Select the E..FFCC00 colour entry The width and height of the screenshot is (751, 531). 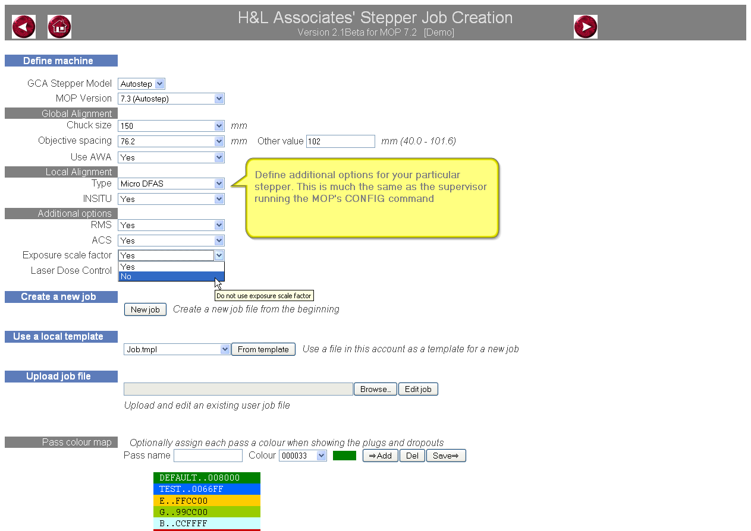[x=207, y=501]
